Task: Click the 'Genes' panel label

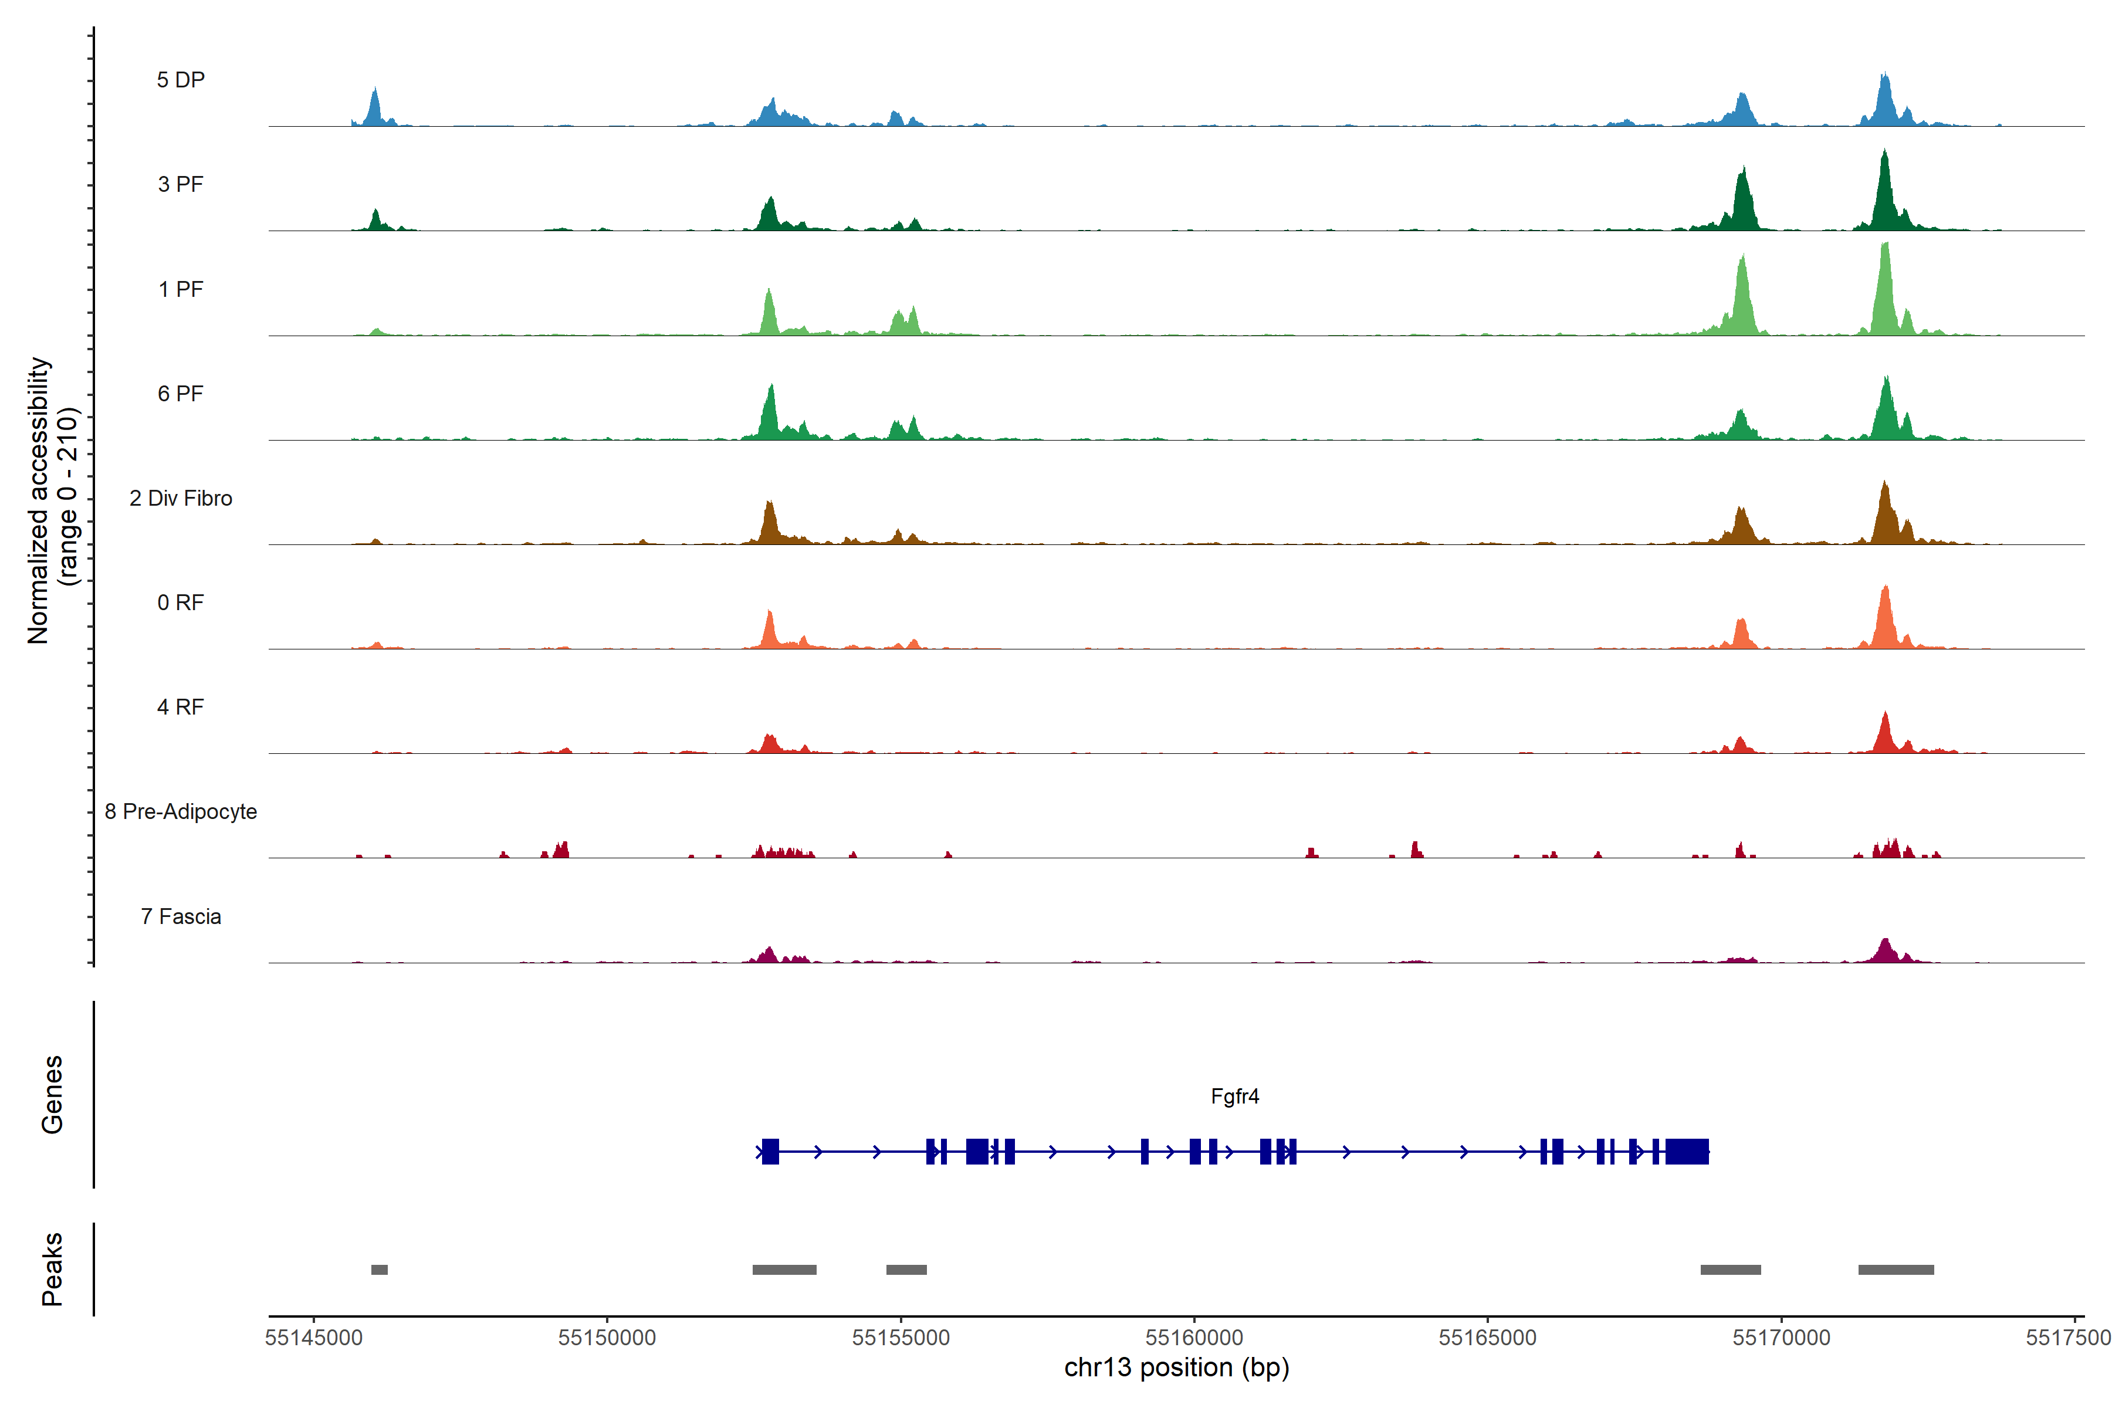Action: point(52,1095)
